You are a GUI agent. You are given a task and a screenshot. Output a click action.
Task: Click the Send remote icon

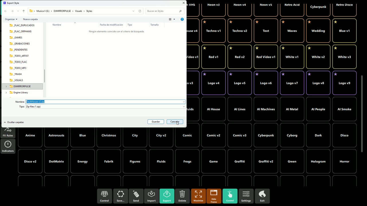(136, 196)
